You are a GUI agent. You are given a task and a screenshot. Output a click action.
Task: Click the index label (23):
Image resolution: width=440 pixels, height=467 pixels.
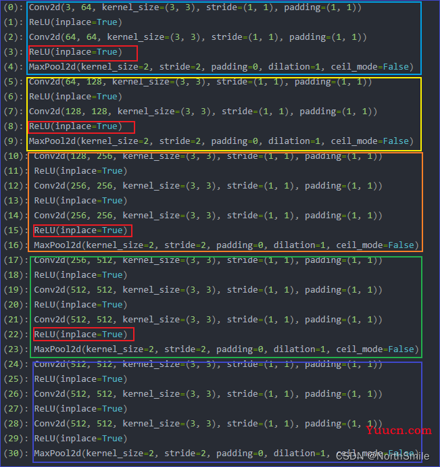[x=16, y=349]
